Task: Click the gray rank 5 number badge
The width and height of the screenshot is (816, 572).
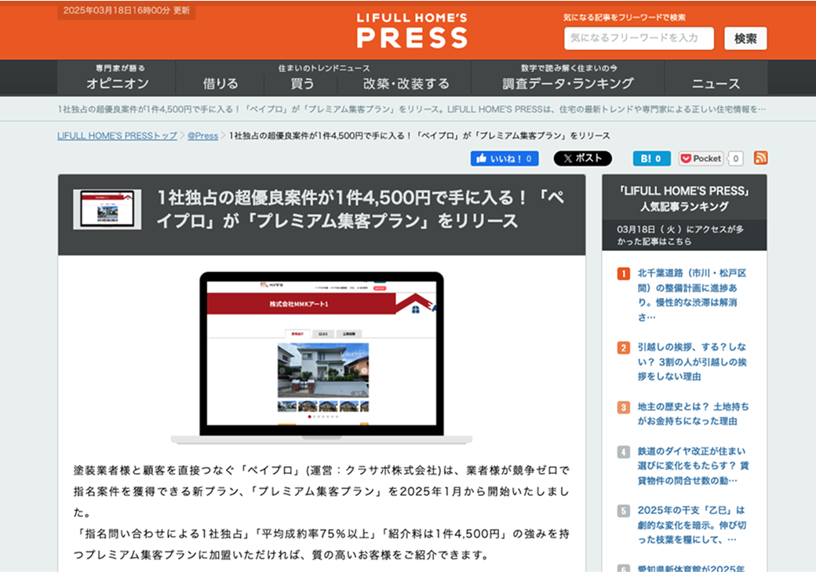Action: coord(624,511)
